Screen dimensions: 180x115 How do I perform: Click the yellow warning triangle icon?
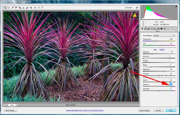coord(135,15)
